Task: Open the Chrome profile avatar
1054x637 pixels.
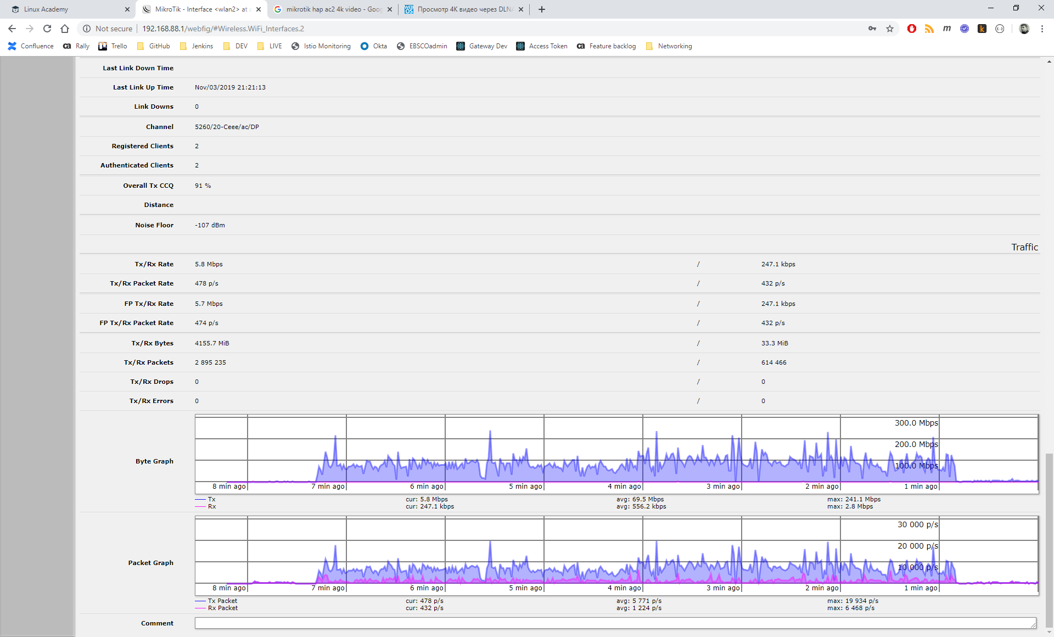Action: click(x=1024, y=29)
